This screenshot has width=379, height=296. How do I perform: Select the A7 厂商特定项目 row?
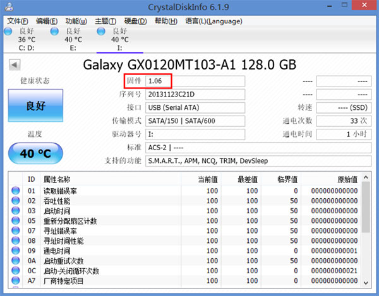point(184,281)
